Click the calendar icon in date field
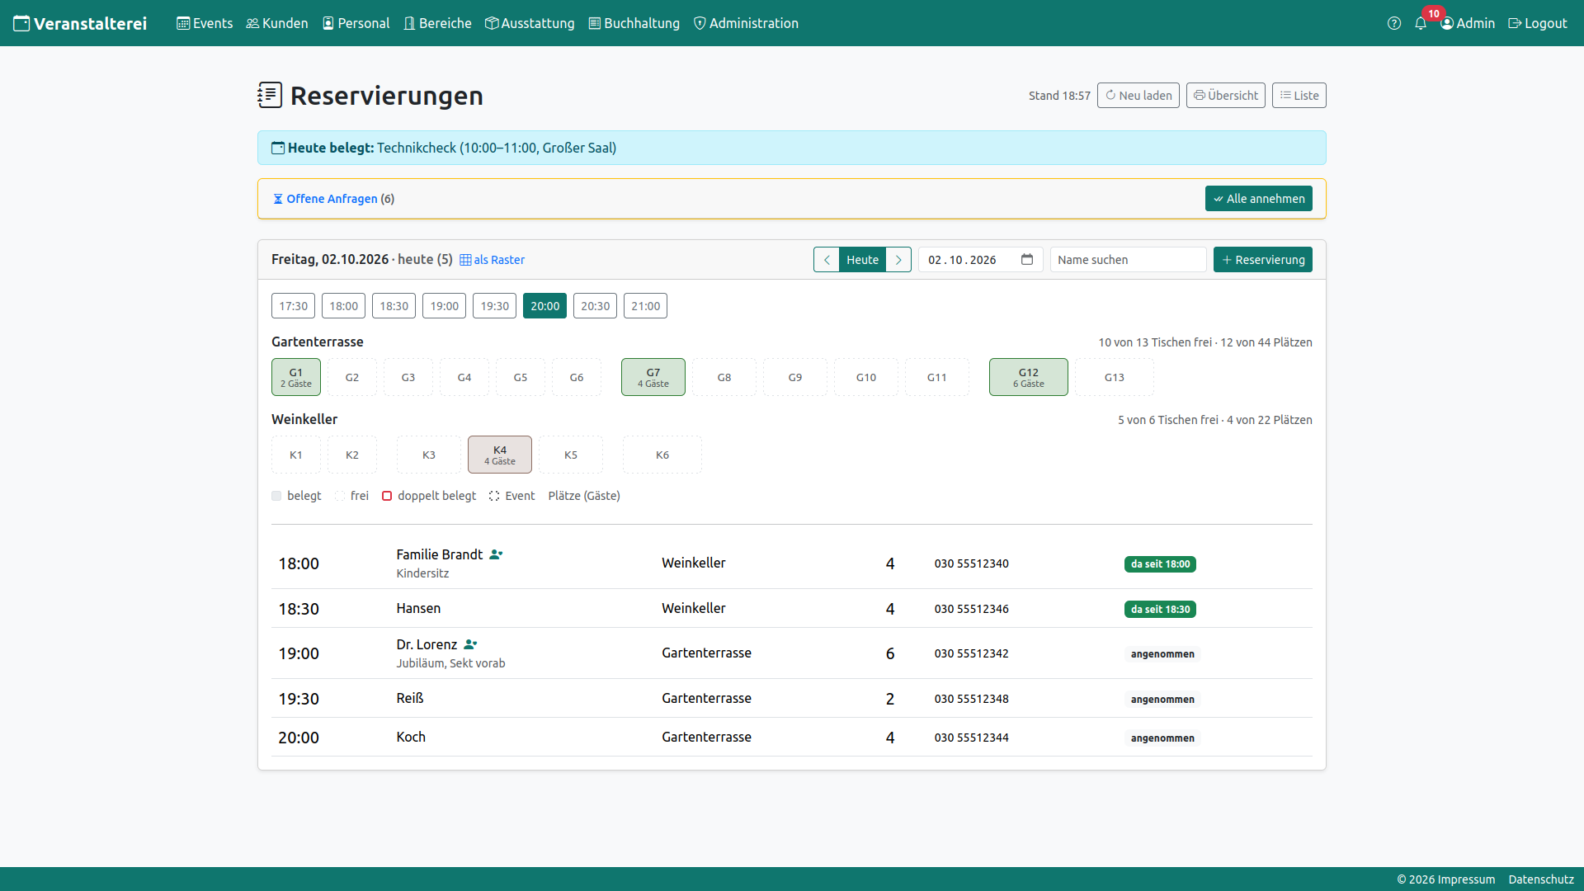This screenshot has height=891, width=1584. (x=1027, y=259)
